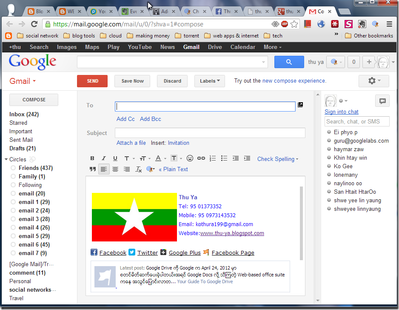
Task: Select the email 1 (29) circle
Action: pos(34,202)
